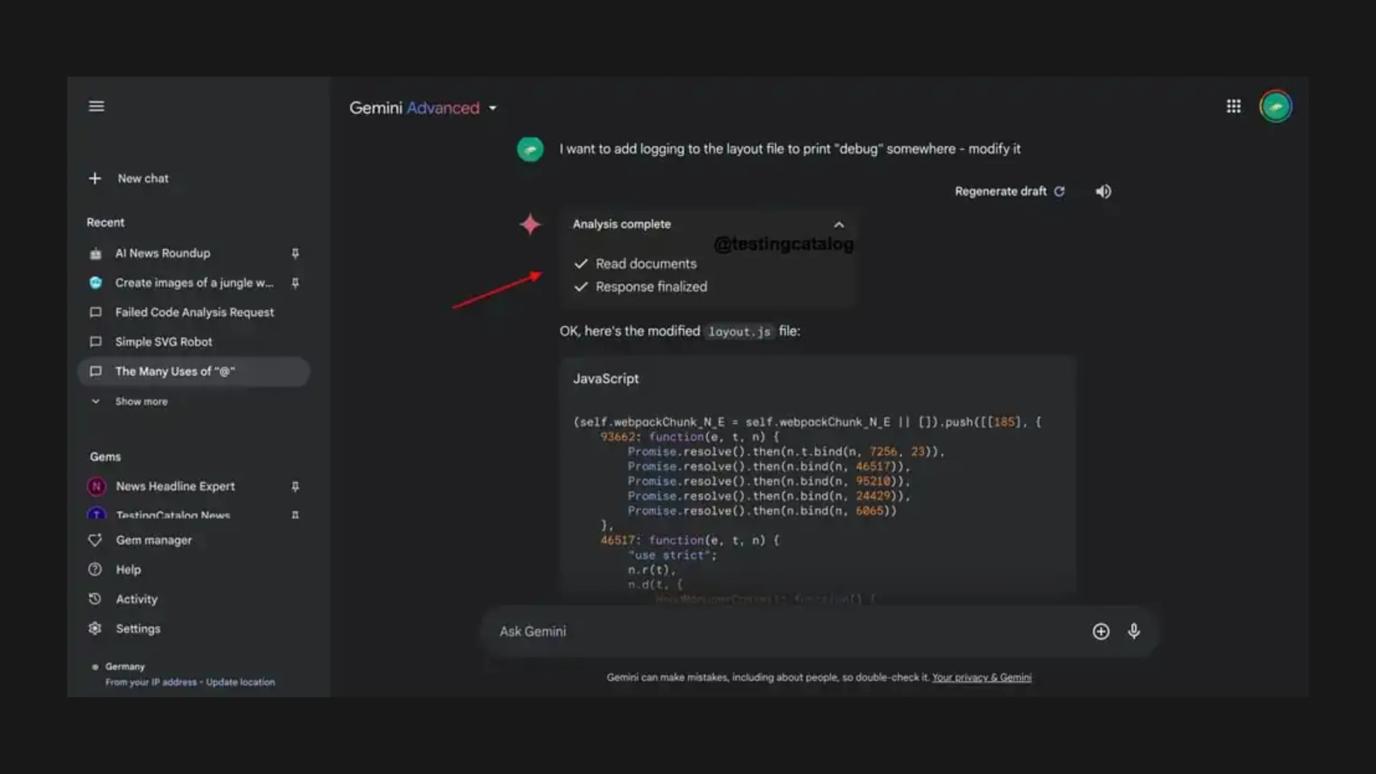Click the Activity clock icon
The width and height of the screenshot is (1376, 774).
(95, 599)
